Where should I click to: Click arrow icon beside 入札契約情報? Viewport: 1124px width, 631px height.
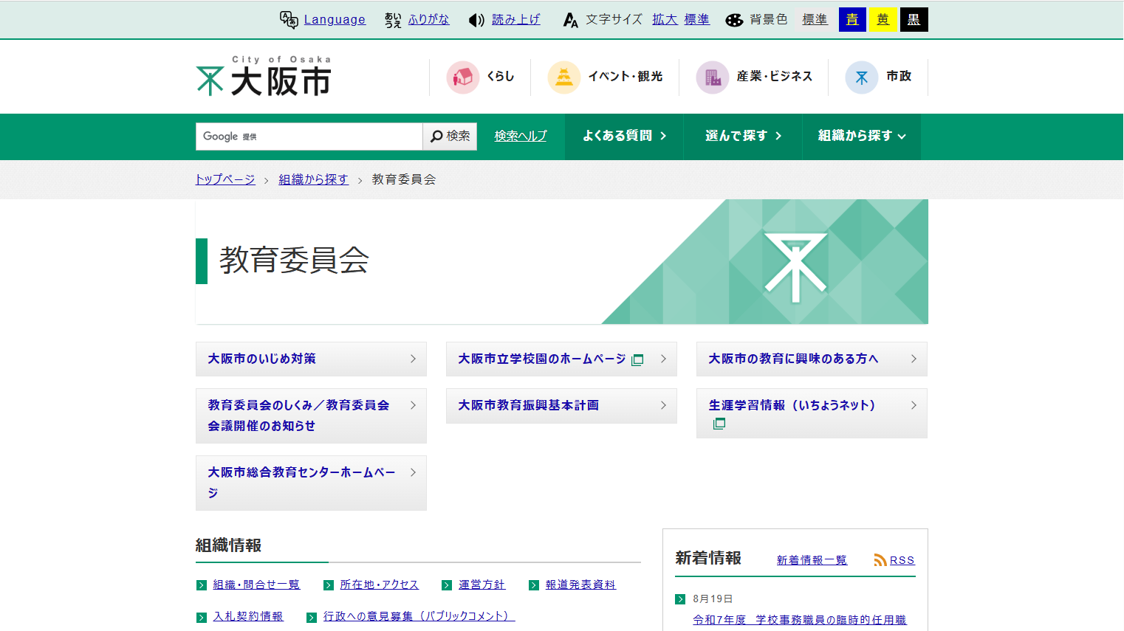coord(202,617)
